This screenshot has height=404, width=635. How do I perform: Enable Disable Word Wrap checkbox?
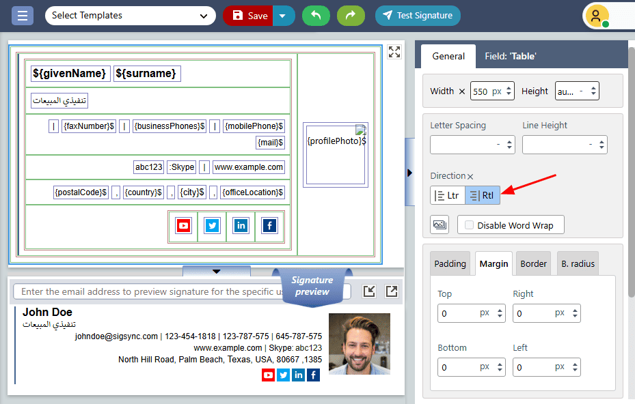[x=469, y=225]
